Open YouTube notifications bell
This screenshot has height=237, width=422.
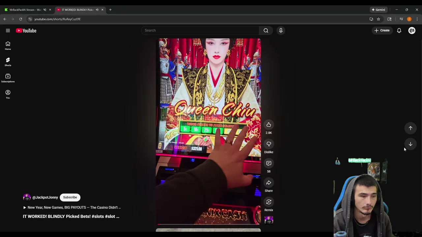[x=399, y=30]
